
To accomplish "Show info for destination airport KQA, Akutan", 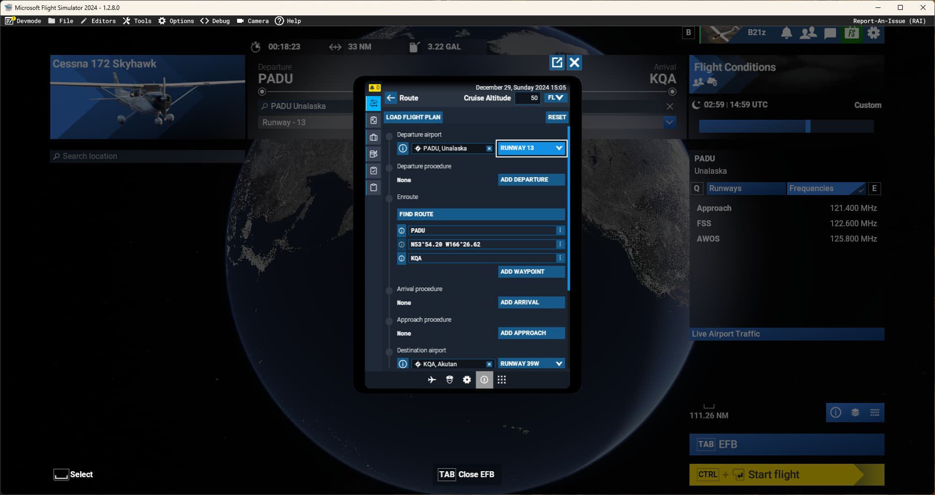I will (x=403, y=364).
